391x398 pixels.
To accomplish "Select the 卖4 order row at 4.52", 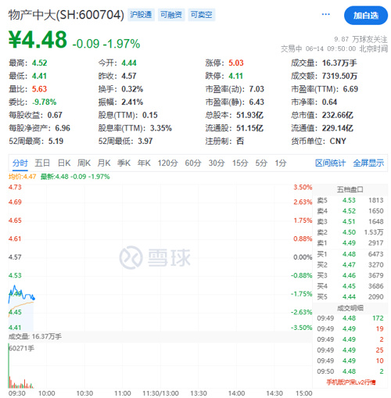I will pyautogui.click(x=350, y=211).
